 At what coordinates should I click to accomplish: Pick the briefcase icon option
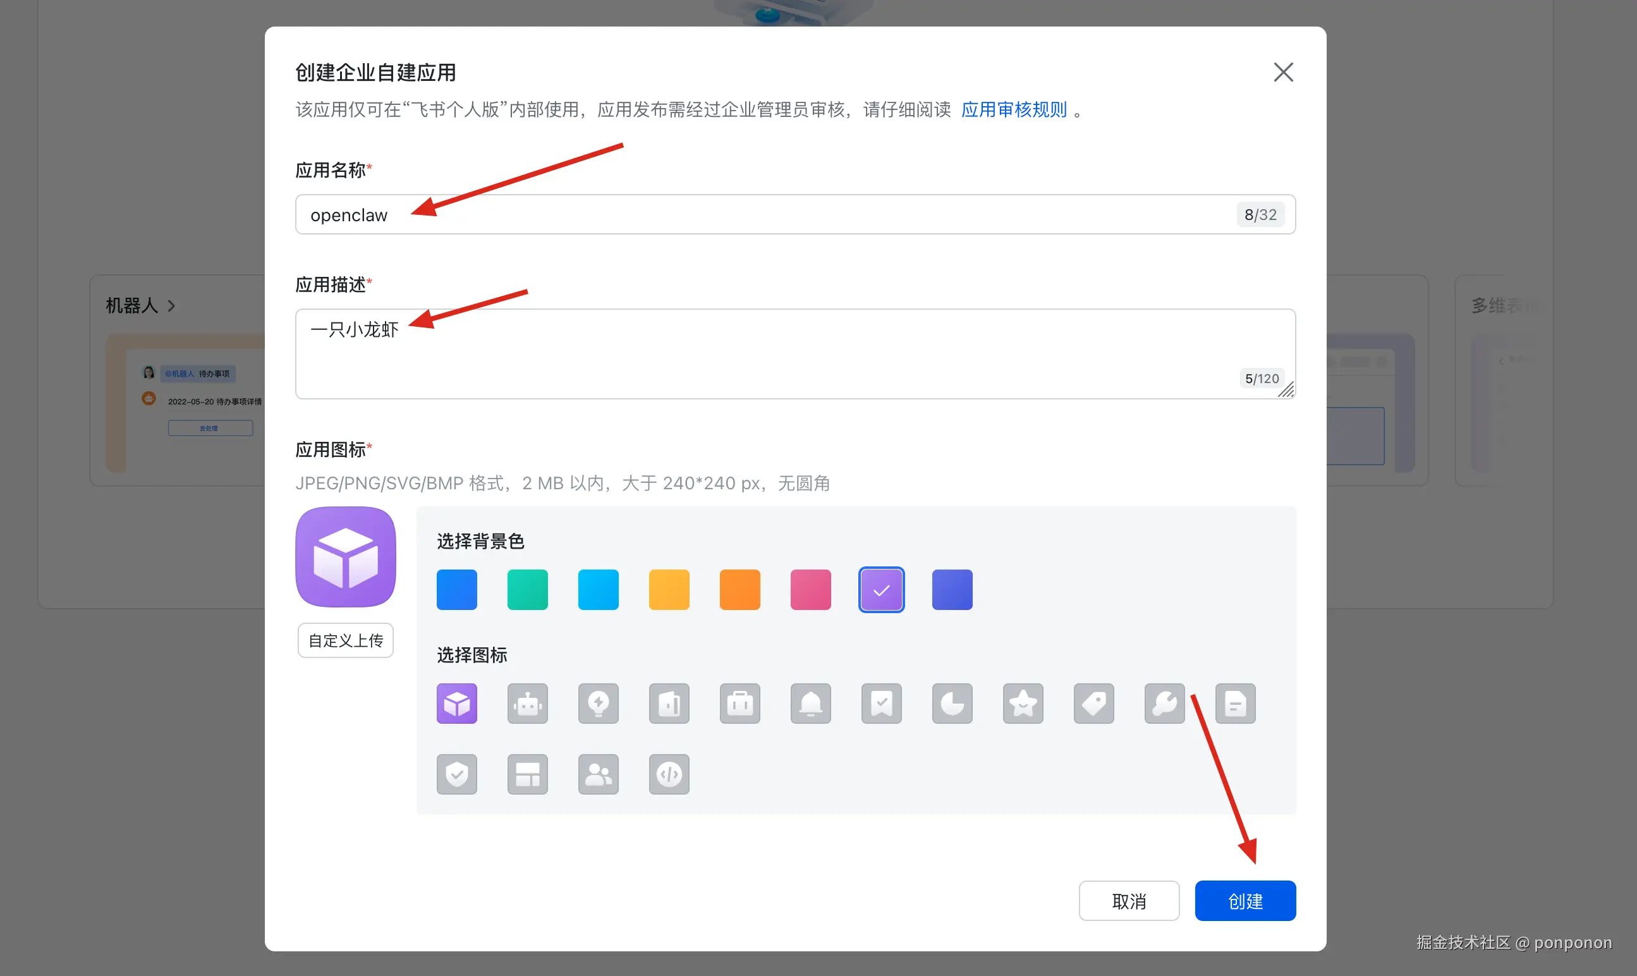coord(739,704)
